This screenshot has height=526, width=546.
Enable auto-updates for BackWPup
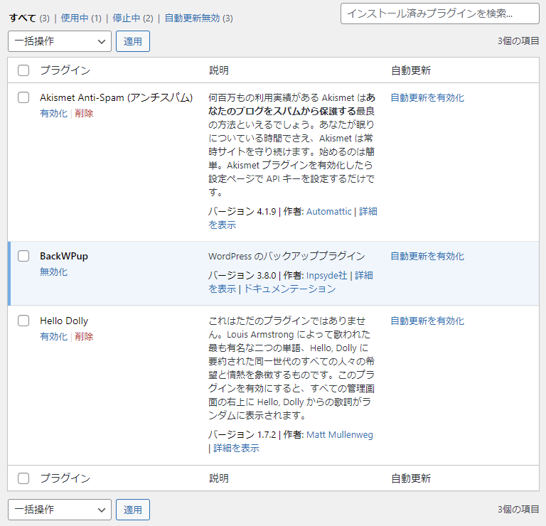(x=427, y=256)
